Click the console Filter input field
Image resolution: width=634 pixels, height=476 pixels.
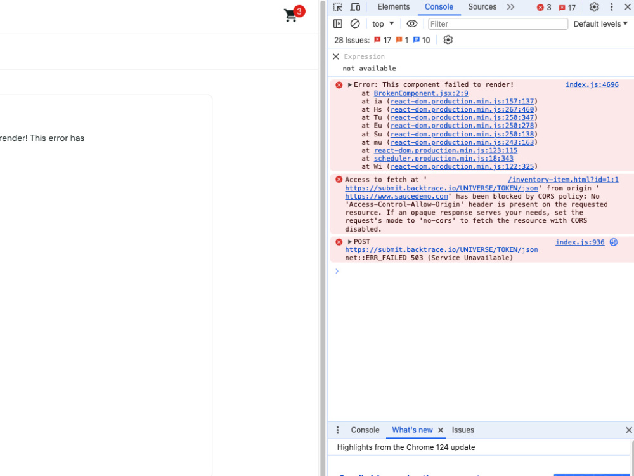click(x=498, y=24)
